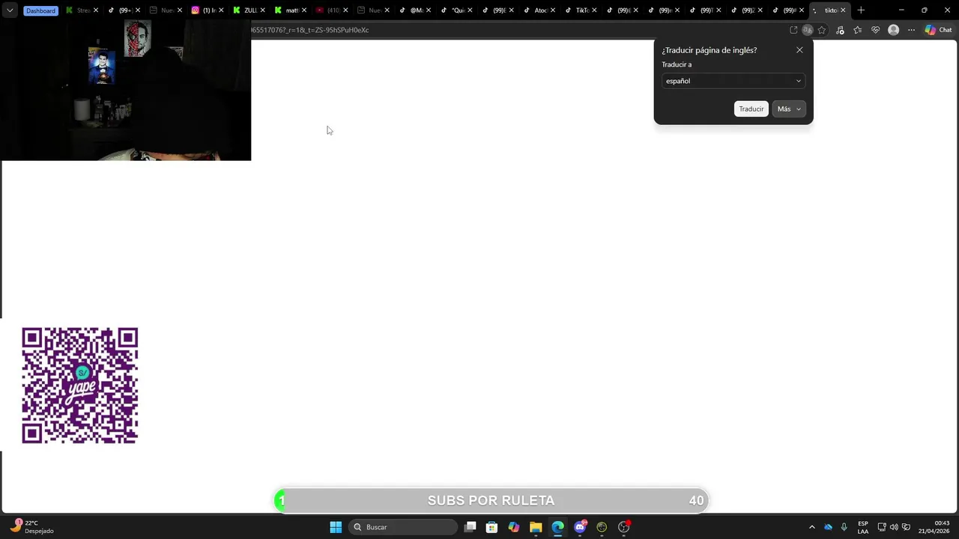This screenshot has width=959, height=539.
Task: Open Copilot Chat button
Action: [940, 30]
